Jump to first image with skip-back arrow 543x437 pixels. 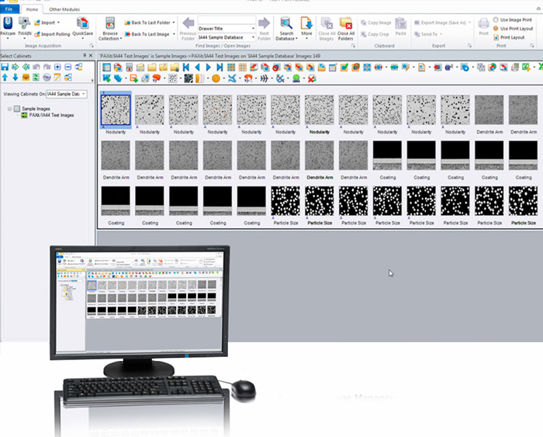[x=186, y=68]
